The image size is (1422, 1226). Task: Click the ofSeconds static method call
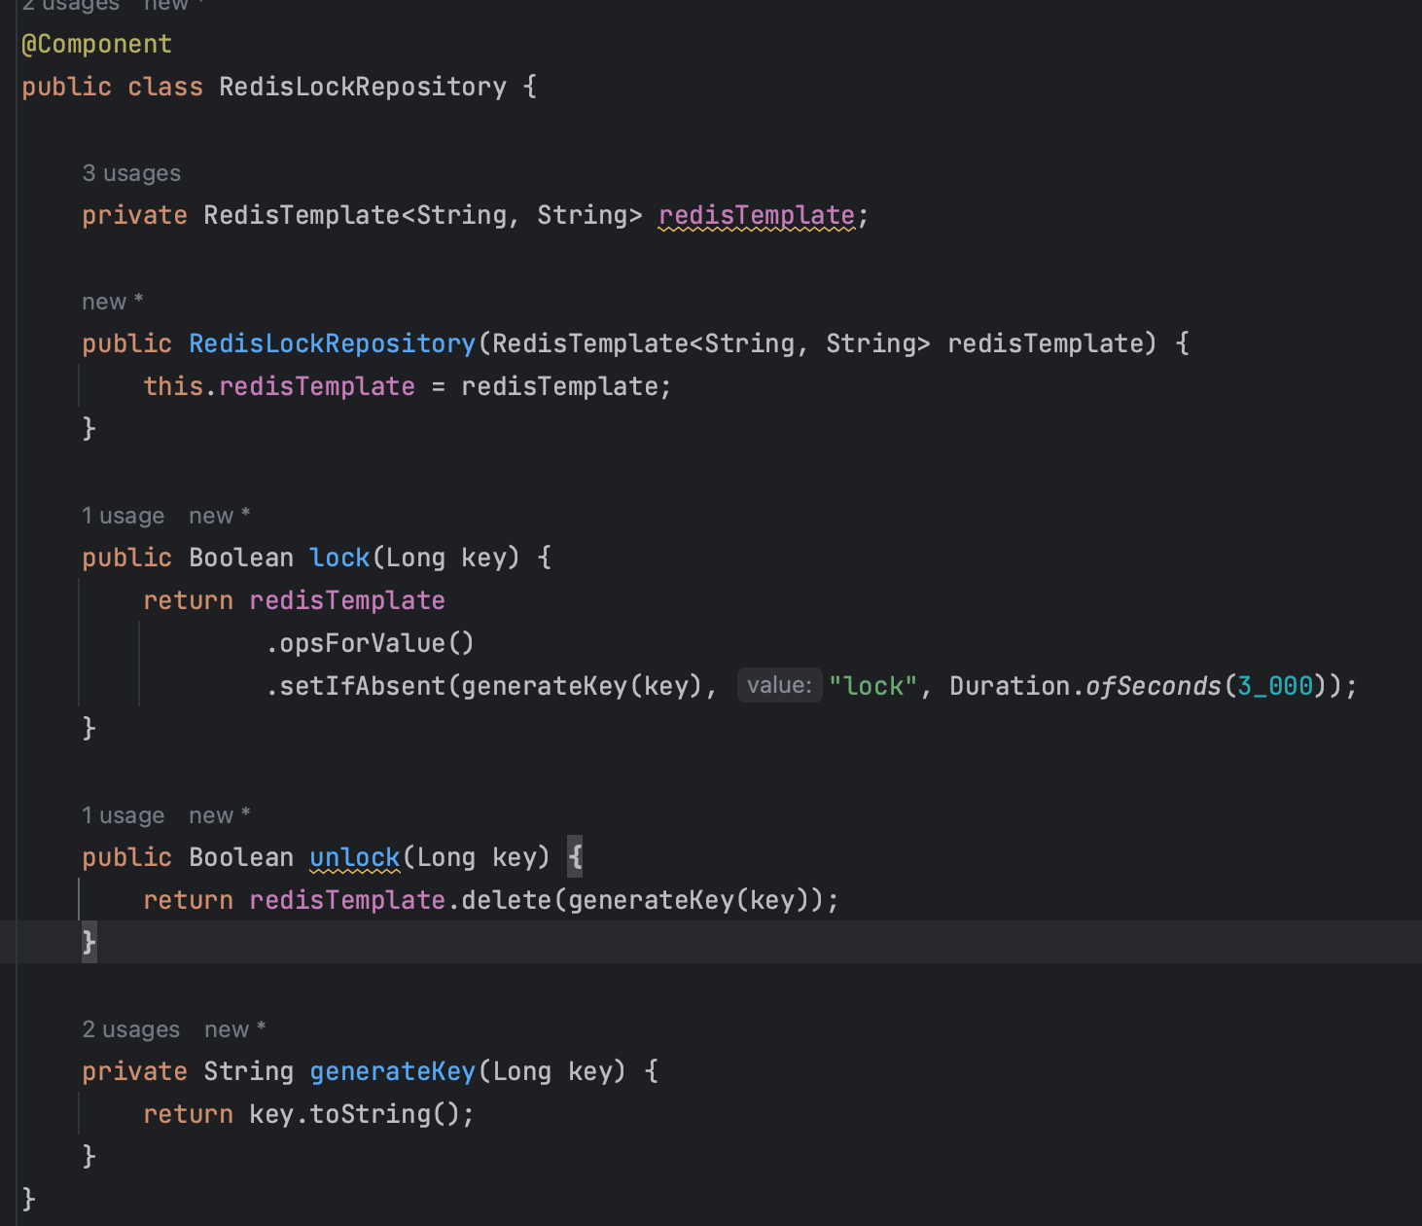pyautogui.click(x=1154, y=686)
